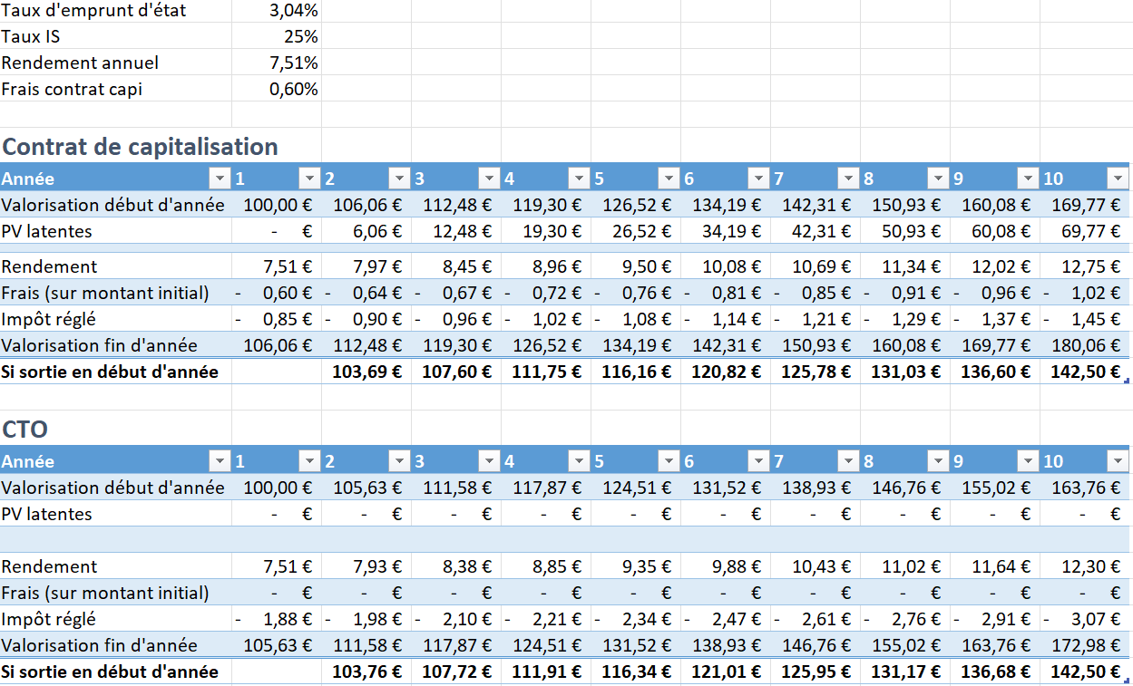The height and width of the screenshot is (686, 1133).
Task: Click the Contrat de capitalisation section heading
Action: [x=140, y=147]
